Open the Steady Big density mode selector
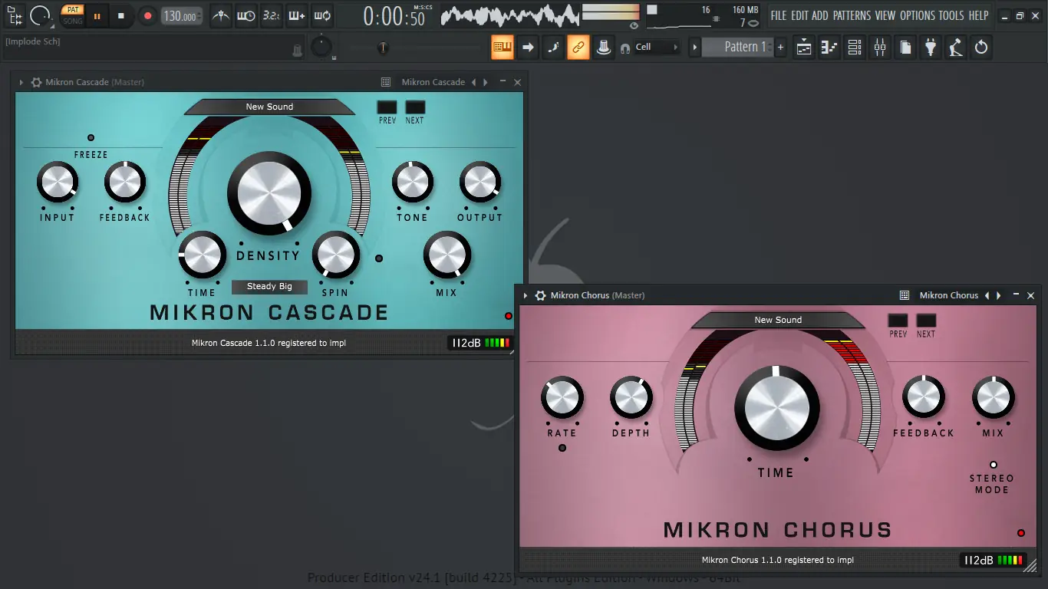Image resolution: width=1048 pixels, height=589 pixels. 269,287
